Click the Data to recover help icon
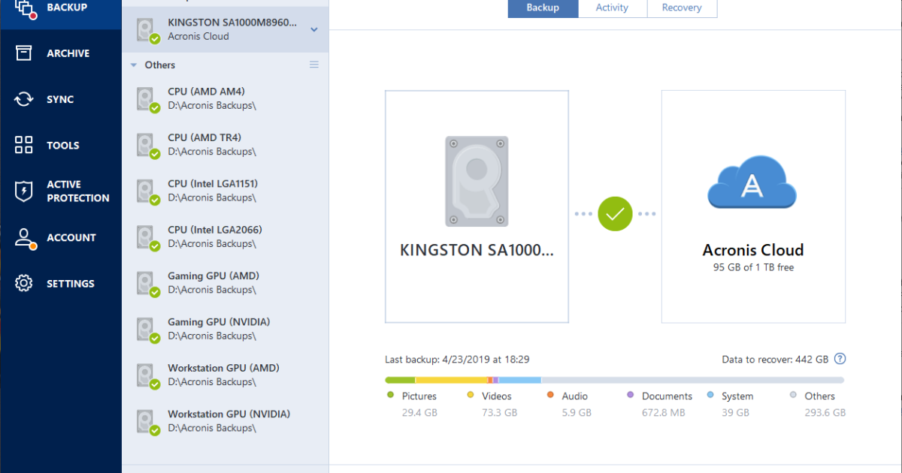This screenshot has height=473, width=902. click(840, 359)
